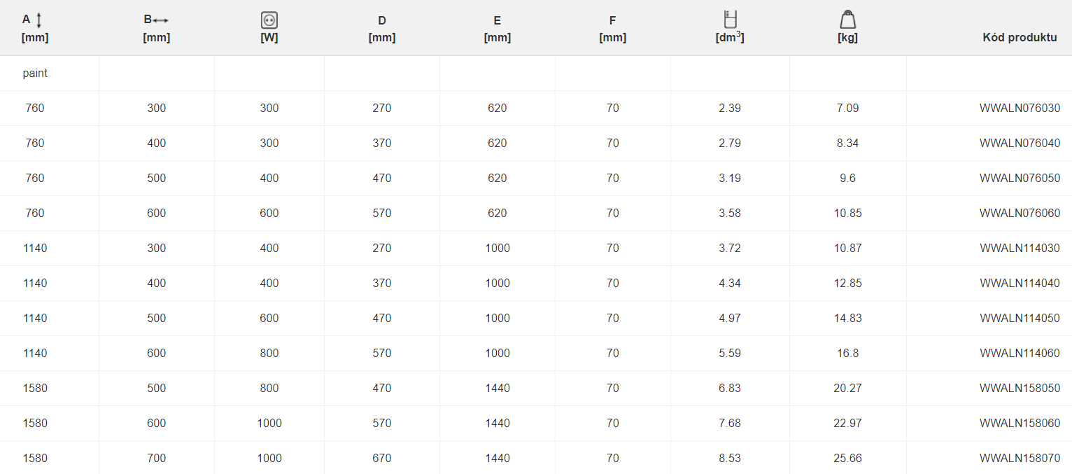The width and height of the screenshot is (1072, 474).
Task: Select the 670 value in column D
Action: coord(382,459)
